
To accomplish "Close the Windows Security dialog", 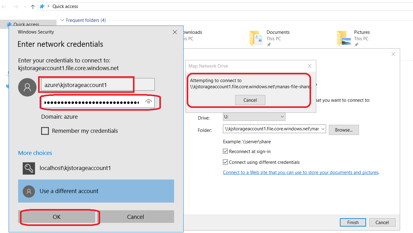I will [x=175, y=32].
